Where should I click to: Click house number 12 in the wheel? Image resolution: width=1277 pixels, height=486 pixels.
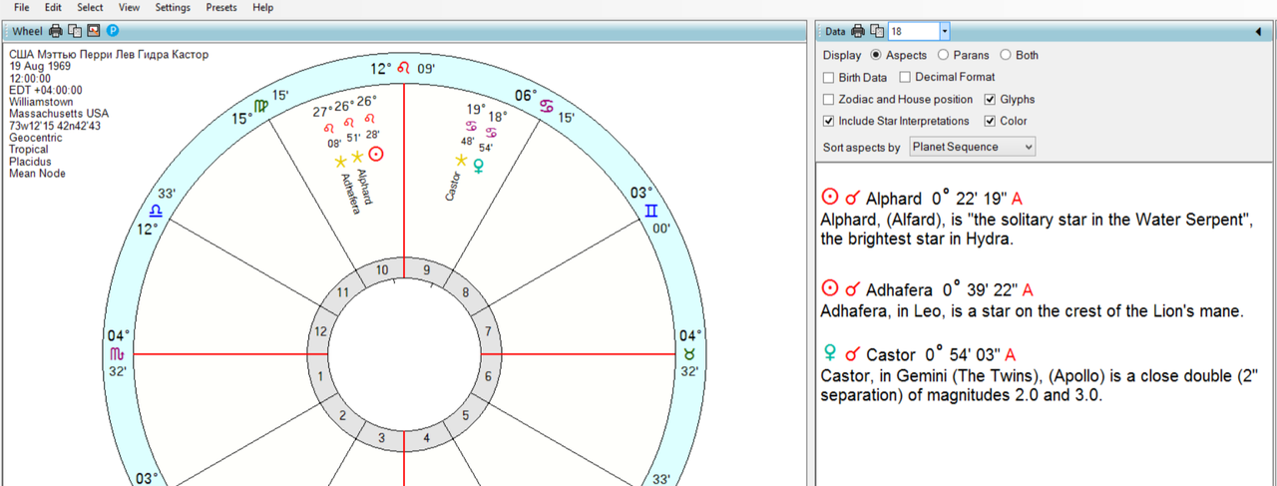coord(320,331)
